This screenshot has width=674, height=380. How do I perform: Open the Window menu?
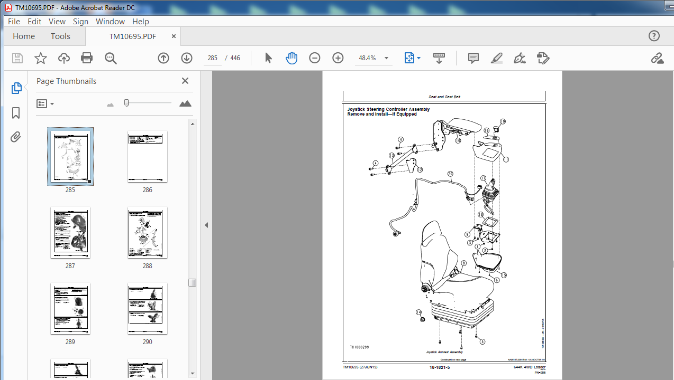click(x=110, y=22)
